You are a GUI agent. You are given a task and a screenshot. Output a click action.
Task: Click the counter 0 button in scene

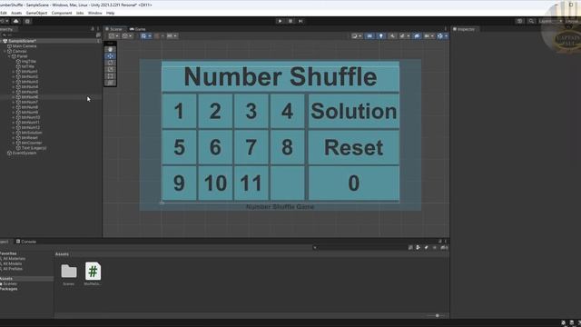point(353,183)
